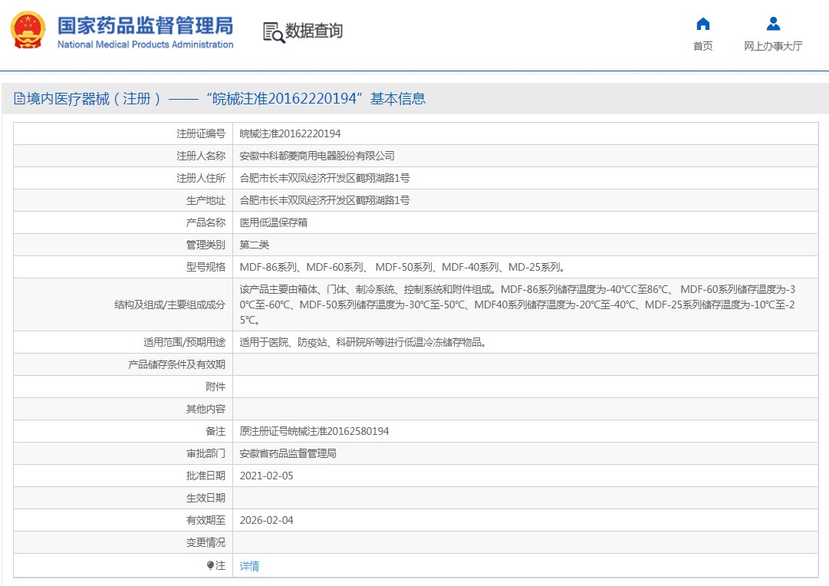The width and height of the screenshot is (829, 586).
Task: Click the 产品储存条件及有效期 label
Action: [x=176, y=364]
